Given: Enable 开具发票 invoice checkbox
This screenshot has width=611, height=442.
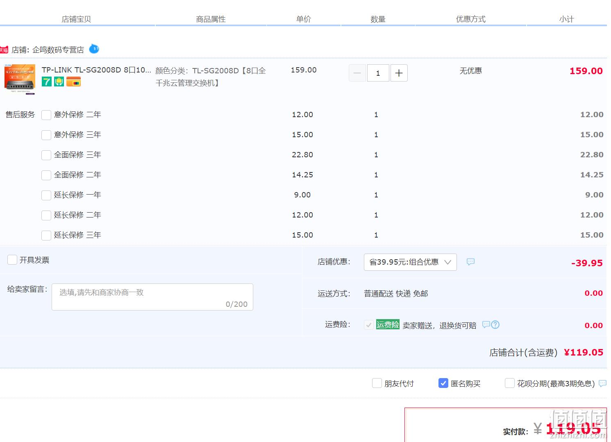Looking at the screenshot, I should coord(12,260).
